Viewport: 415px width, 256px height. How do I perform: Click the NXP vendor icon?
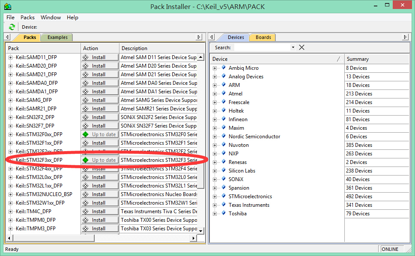224,153
